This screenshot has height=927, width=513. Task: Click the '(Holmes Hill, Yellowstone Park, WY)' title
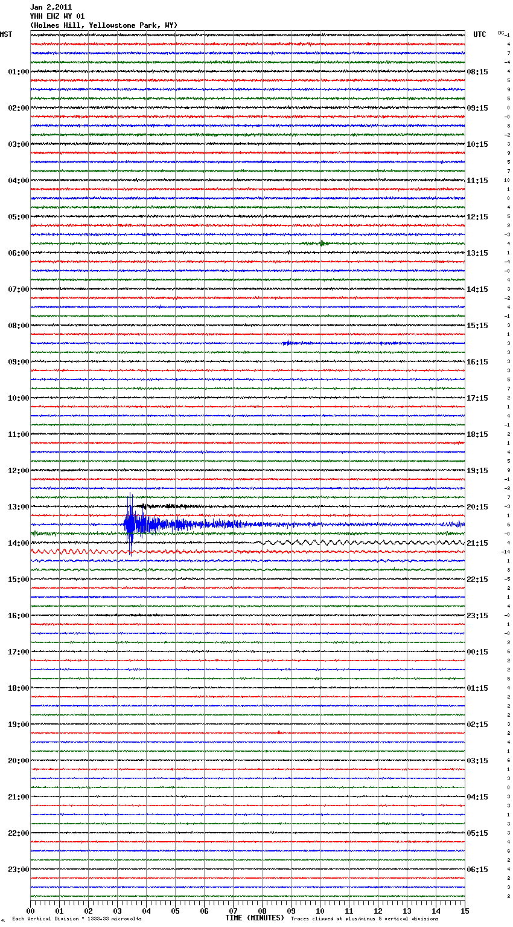point(104,25)
